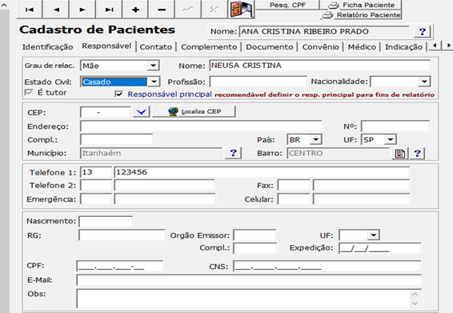Image resolution: width=453 pixels, height=313 pixels.
Task: Select the Responsável tab
Action: (x=106, y=46)
